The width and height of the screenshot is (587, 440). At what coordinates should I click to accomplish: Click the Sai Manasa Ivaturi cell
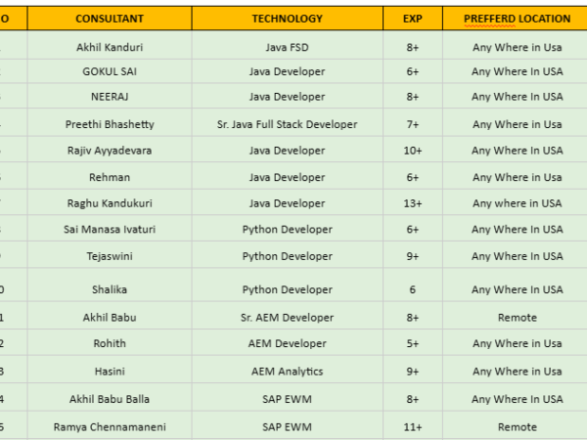tap(110, 230)
